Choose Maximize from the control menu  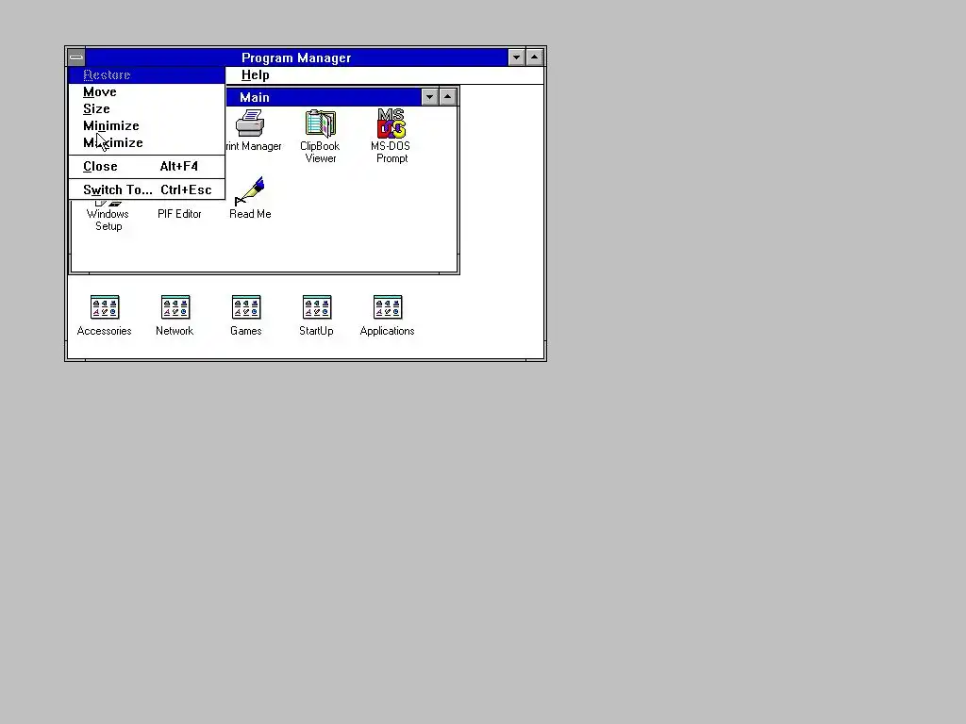146,143
